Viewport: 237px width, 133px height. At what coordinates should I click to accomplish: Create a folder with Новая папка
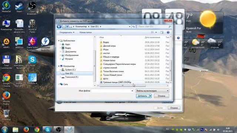coord(86,33)
